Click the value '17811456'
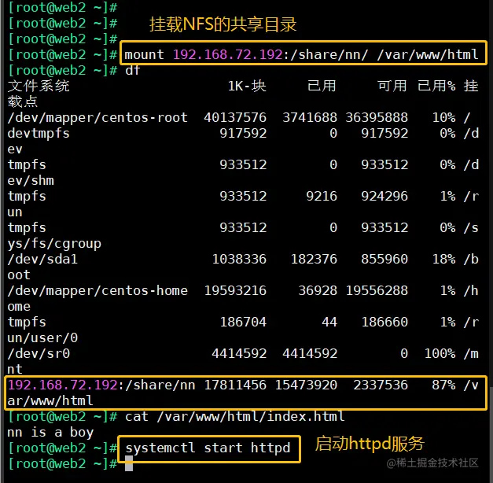The image size is (493, 483). click(x=235, y=385)
